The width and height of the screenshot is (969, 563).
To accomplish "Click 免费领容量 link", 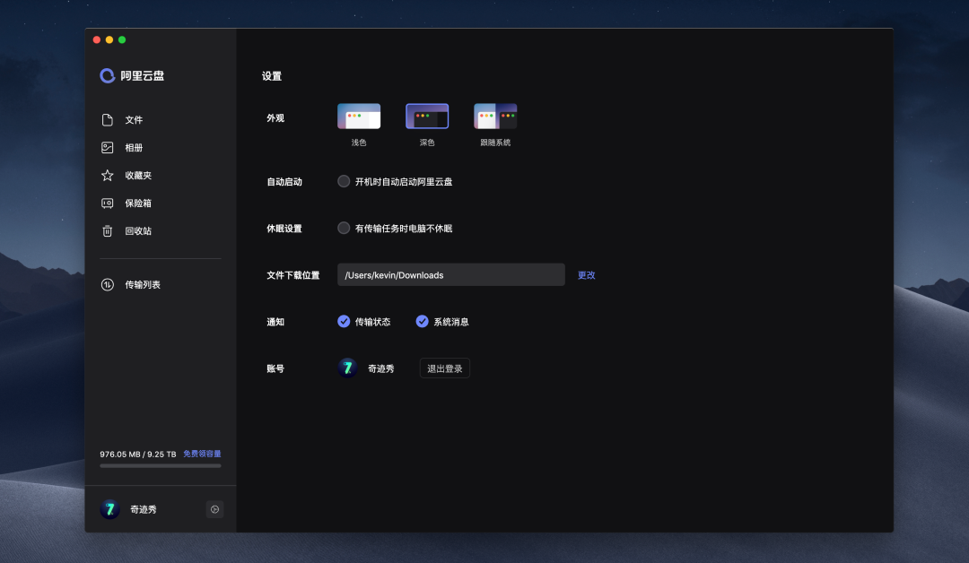I will (202, 454).
